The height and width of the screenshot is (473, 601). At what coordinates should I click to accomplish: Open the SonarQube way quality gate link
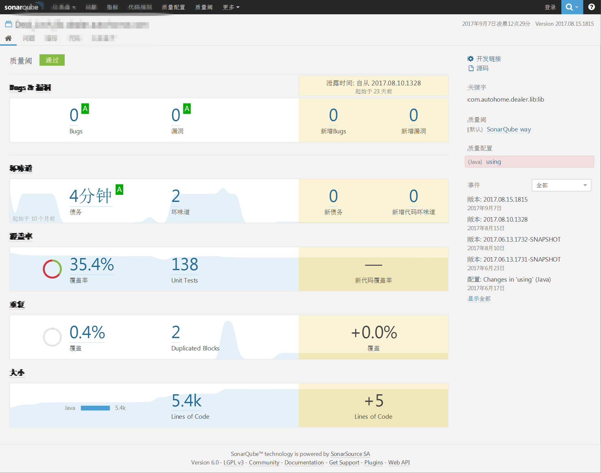point(509,129)
